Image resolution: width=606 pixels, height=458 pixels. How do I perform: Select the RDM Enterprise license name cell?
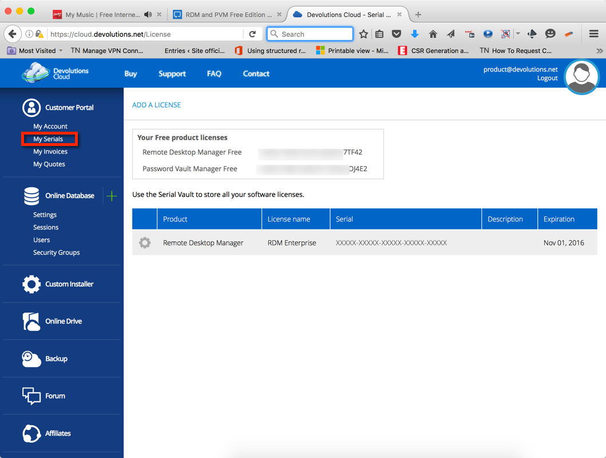tap(292, 243)
